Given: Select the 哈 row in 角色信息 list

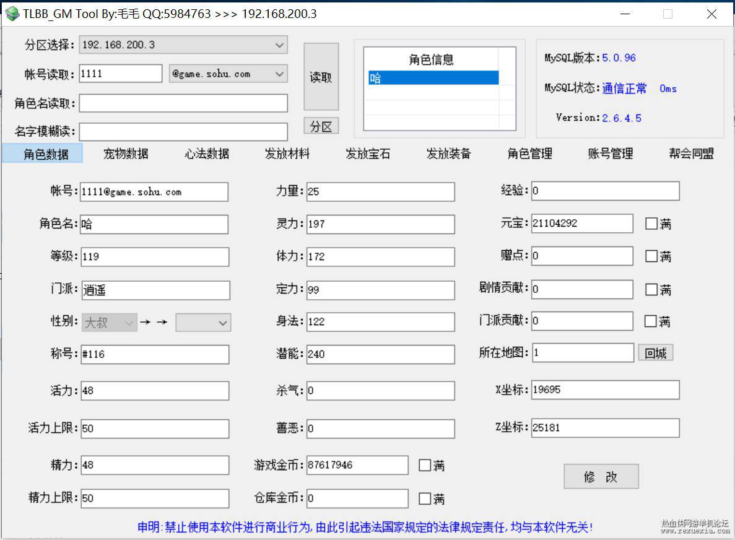Looking at the screenshot, I should 433,78.
